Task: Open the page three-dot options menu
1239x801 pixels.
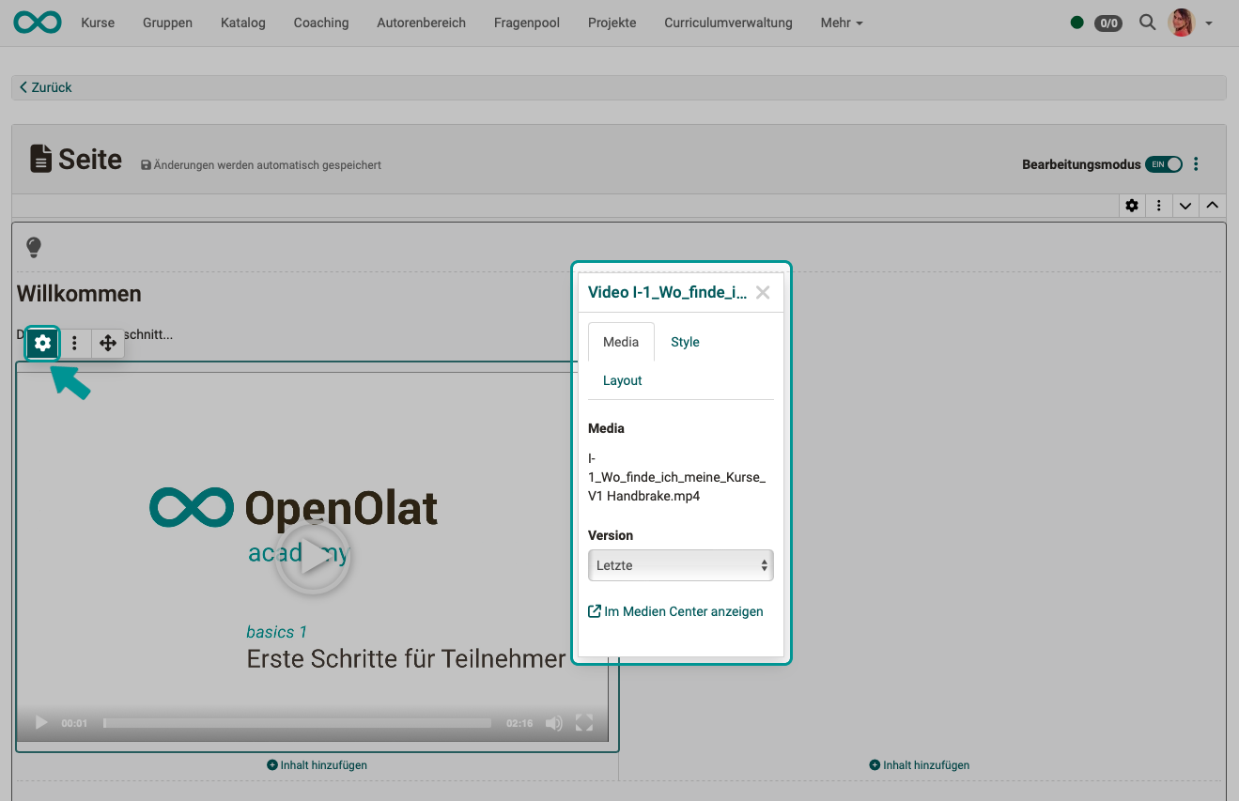Action: coord(1196,164)
